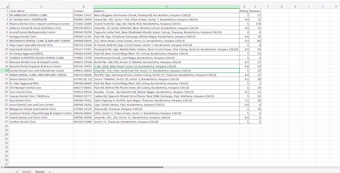The image size is (340, 173).
Task: Select cell 'Divine Dental Clinic'
Action: [x=41, y=79]
